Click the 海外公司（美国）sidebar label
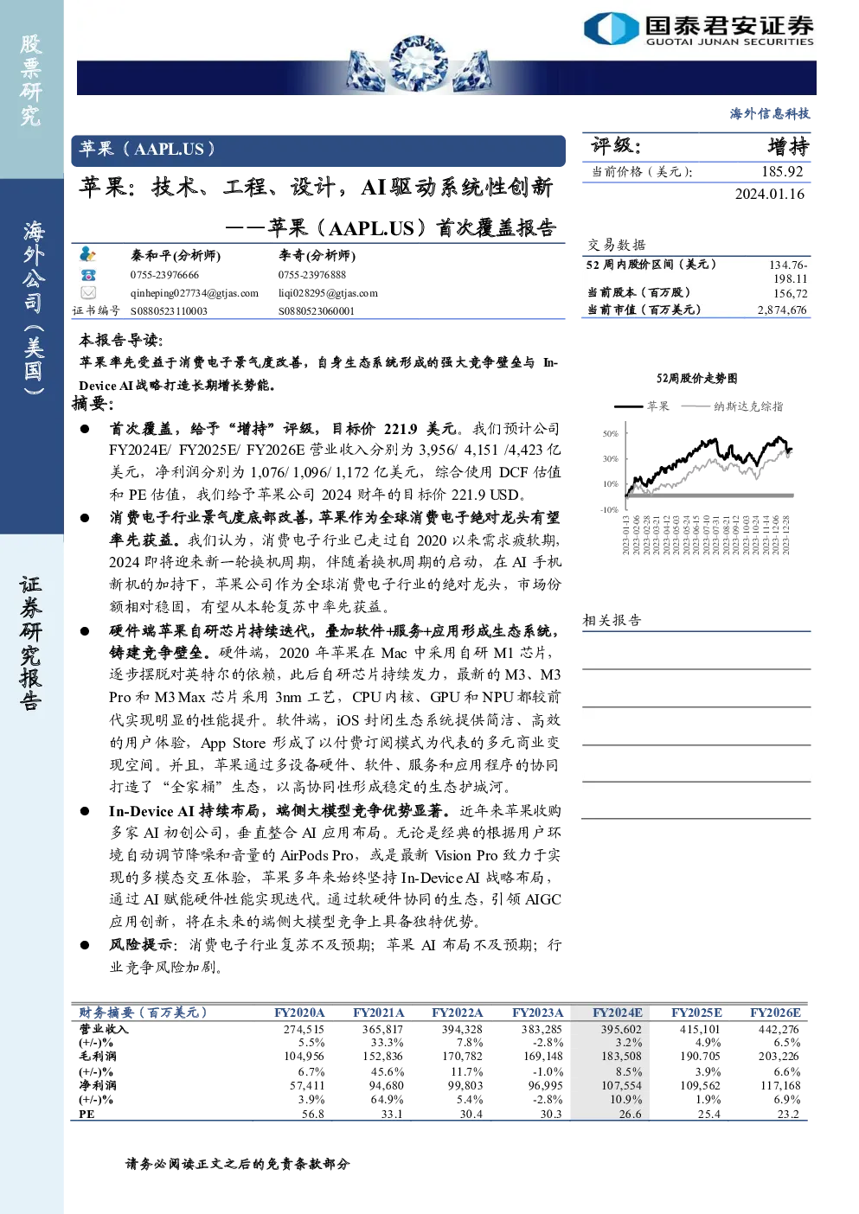This screenshot has height=1214, width=859. pos(32,307)
